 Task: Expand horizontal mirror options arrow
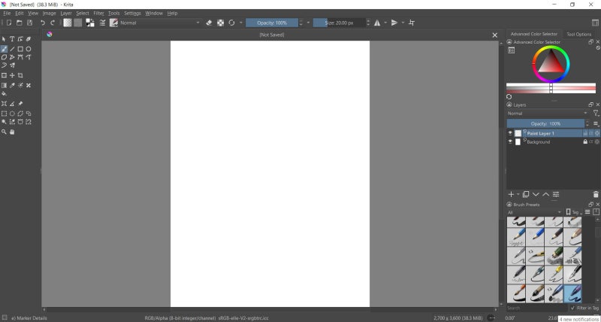[x=385, y=23]
